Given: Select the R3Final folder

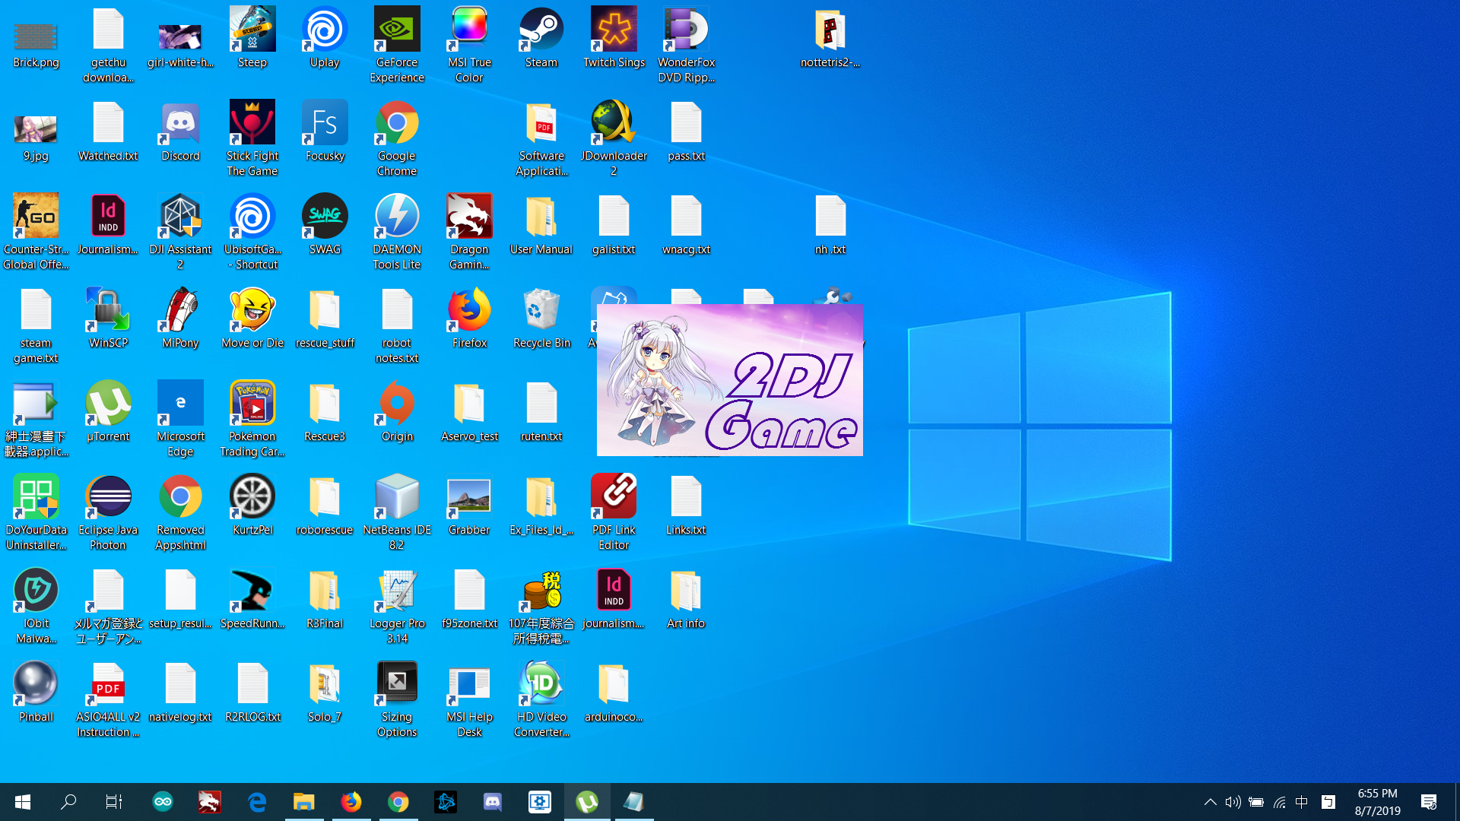Looking at the screenshot, I should tap(325, 599).
